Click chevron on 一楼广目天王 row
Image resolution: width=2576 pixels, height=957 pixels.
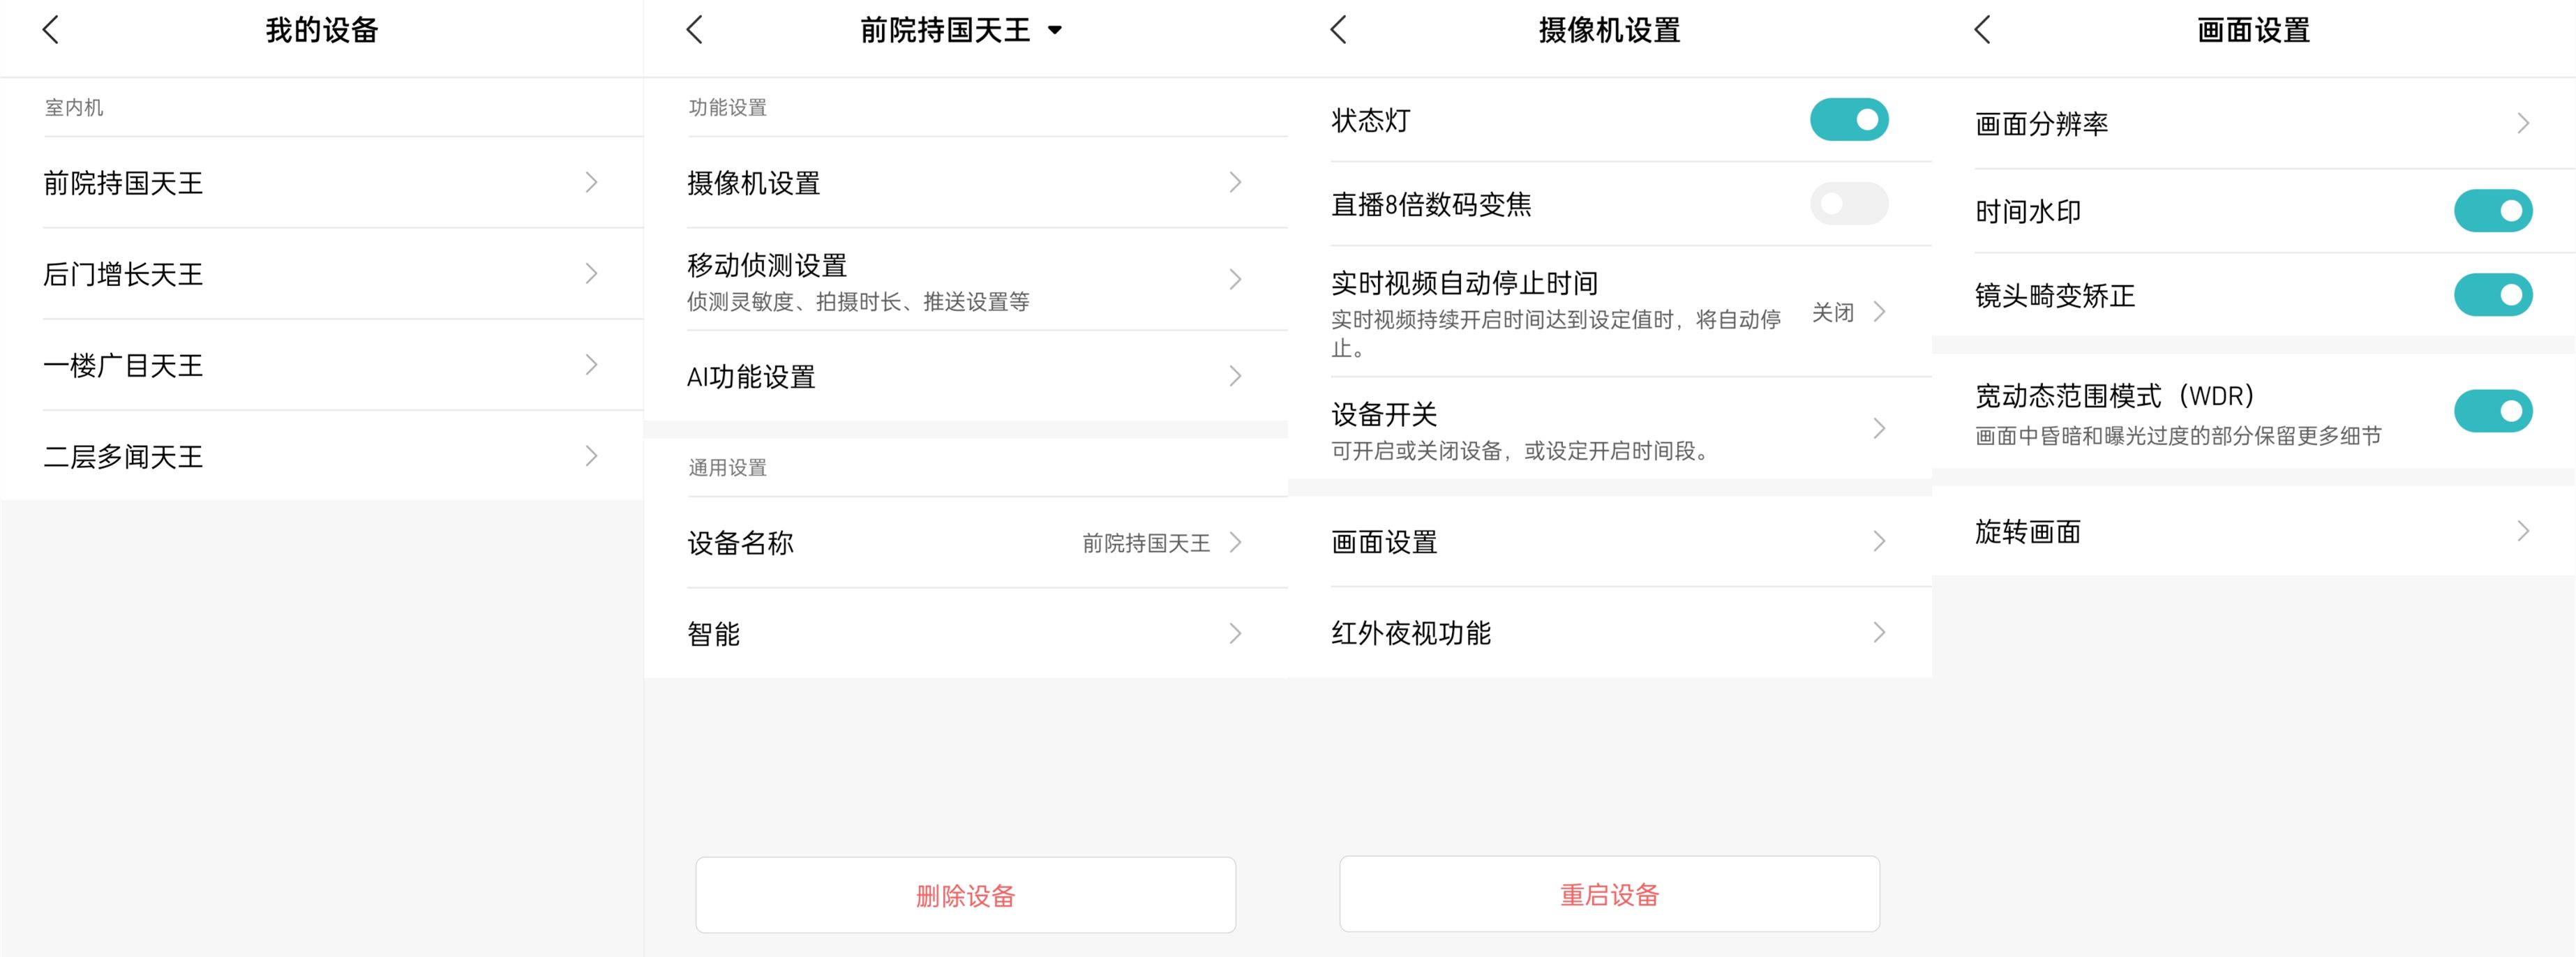pyautogui.click(x=591, y=365)
